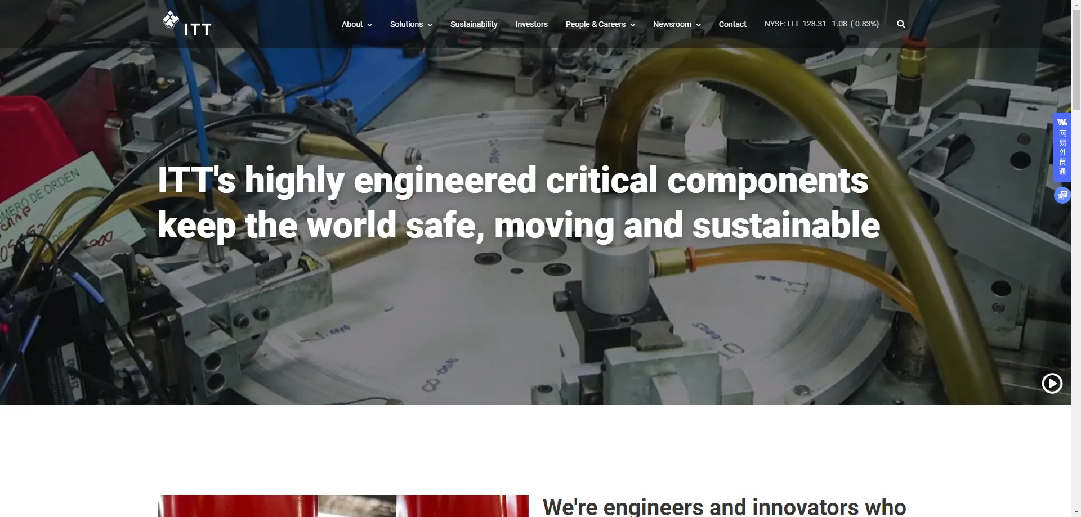Viewport: 1081px width, 517px height.
Task: Play the hero background video
Action: 1052,383
